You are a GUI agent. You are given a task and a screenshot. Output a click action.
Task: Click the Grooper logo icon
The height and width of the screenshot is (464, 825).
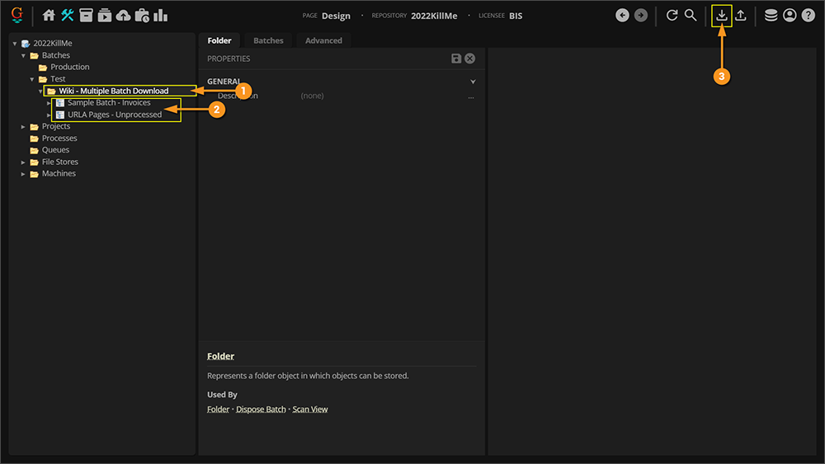tap(16, 15)
